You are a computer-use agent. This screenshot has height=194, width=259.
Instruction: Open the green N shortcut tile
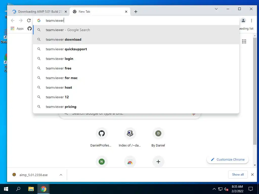pyautogui.click(x=102, y=161)
